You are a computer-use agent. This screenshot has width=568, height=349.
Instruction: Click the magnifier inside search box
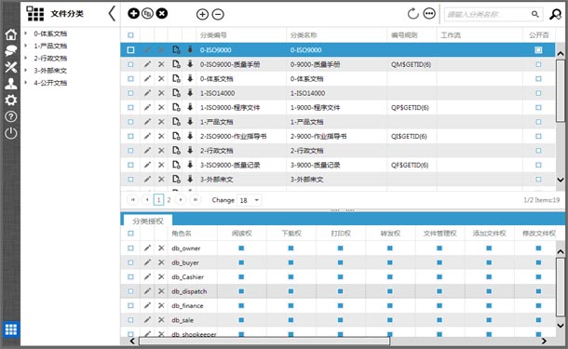coord(535,14)
